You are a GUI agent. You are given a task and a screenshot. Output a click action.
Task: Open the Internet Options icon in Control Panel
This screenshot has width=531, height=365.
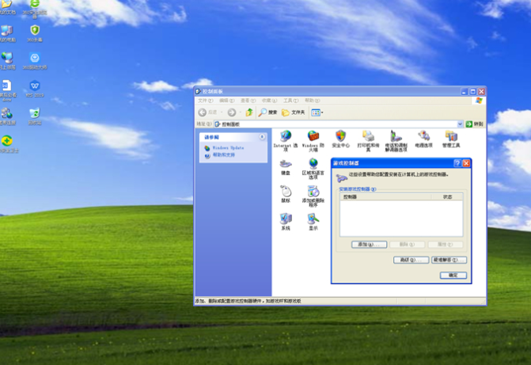pos(286,141)
